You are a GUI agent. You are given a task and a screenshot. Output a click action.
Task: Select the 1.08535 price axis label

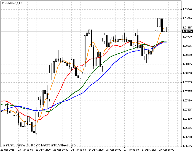[x=187, y=46]
